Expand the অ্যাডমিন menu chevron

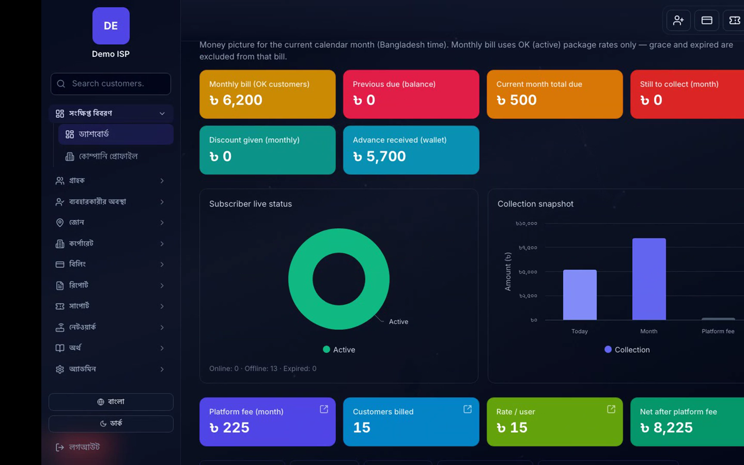(162, 369)
